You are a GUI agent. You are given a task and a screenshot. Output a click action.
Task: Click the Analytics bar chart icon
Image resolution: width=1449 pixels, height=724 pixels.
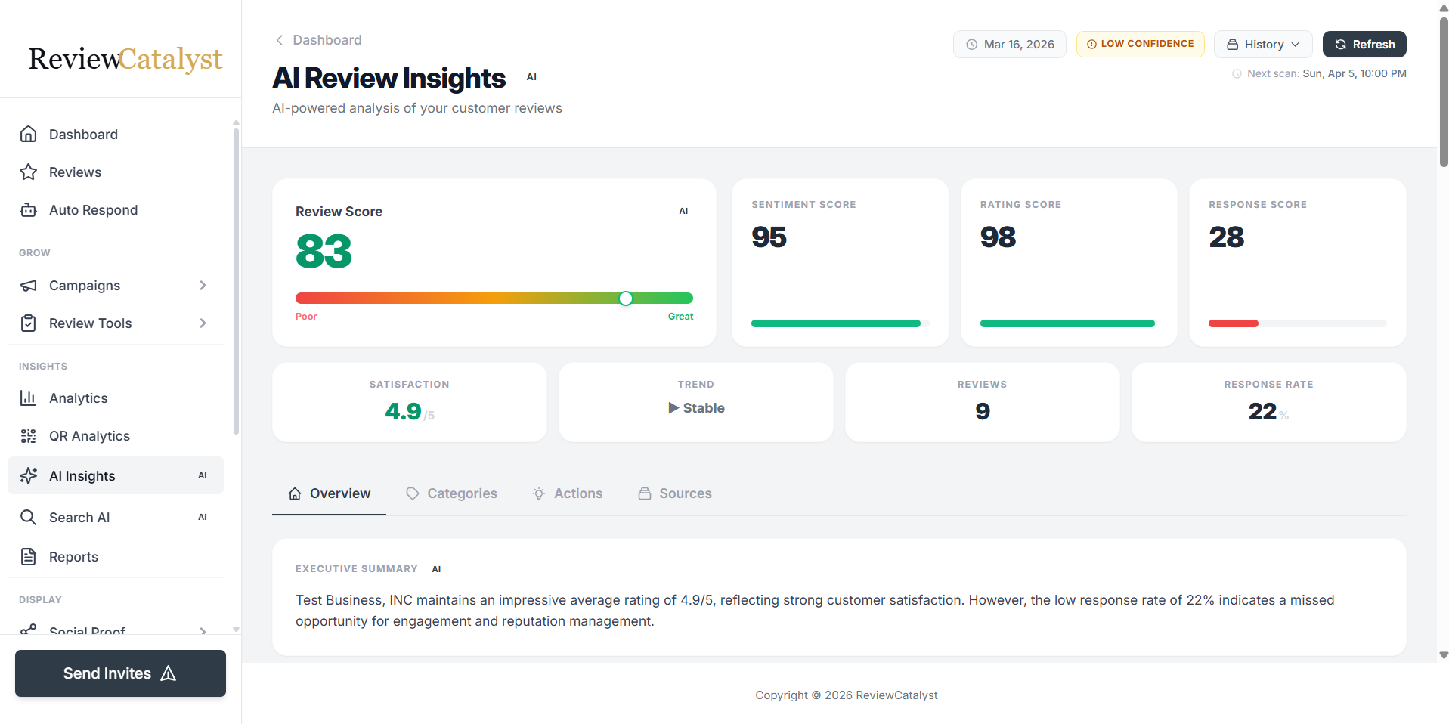tap(28, 398)
